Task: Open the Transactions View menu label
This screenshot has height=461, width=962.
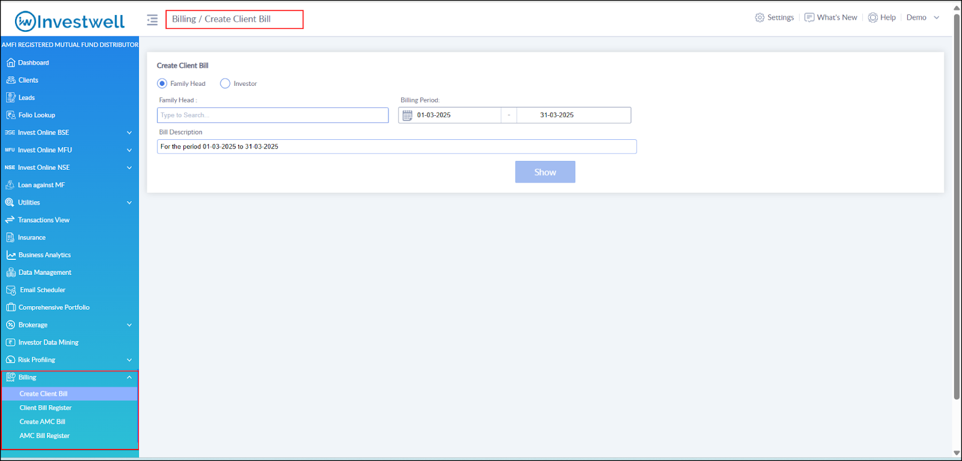Action: coord(44,220)
